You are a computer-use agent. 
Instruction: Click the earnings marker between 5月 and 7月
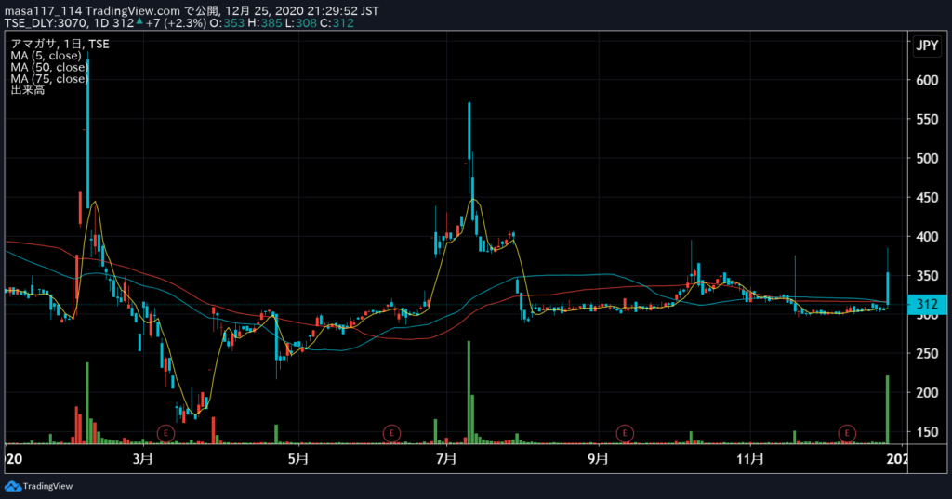tap(391, 433)
